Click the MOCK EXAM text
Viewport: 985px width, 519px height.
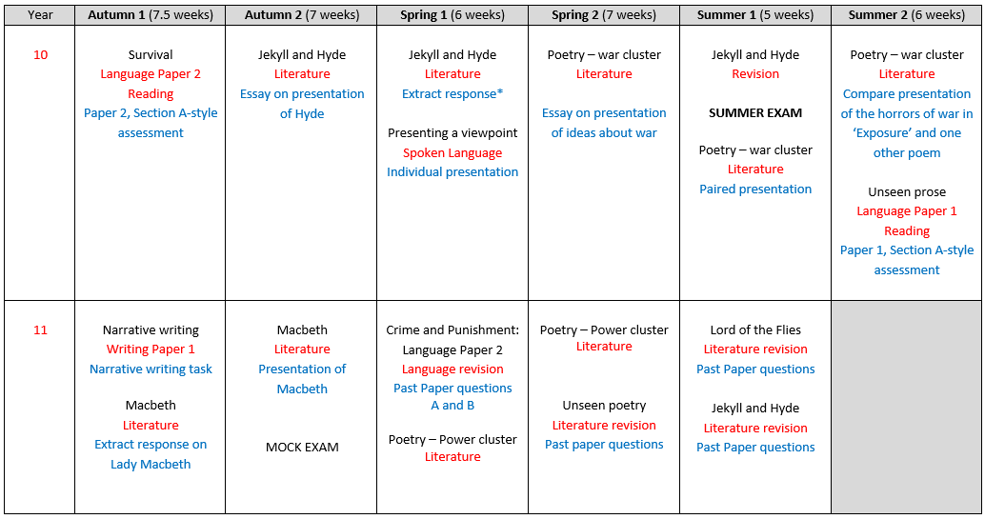coord(302,448)
